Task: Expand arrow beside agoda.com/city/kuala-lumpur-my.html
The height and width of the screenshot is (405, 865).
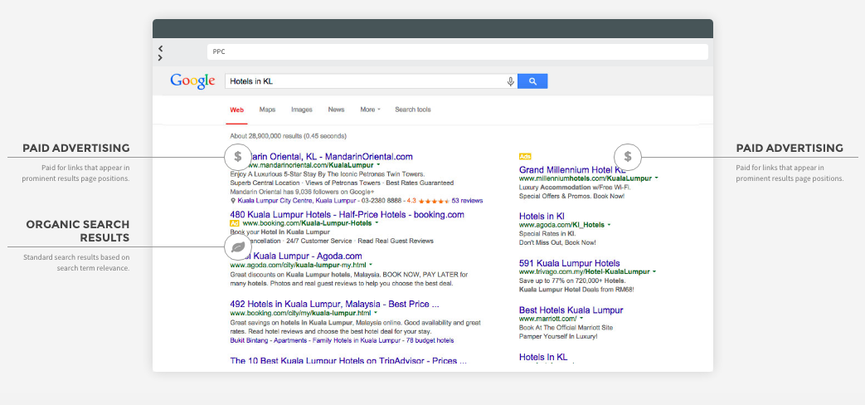Action: coord(371,265)
